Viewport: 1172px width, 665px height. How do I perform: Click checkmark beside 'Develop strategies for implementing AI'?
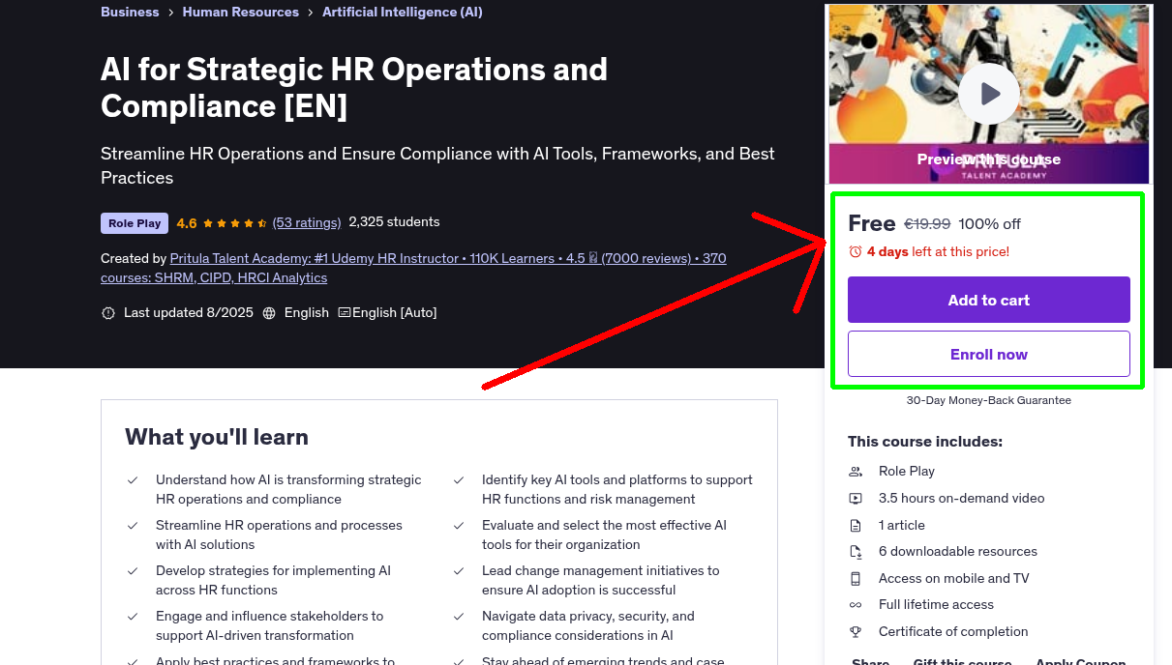(133, 570)
